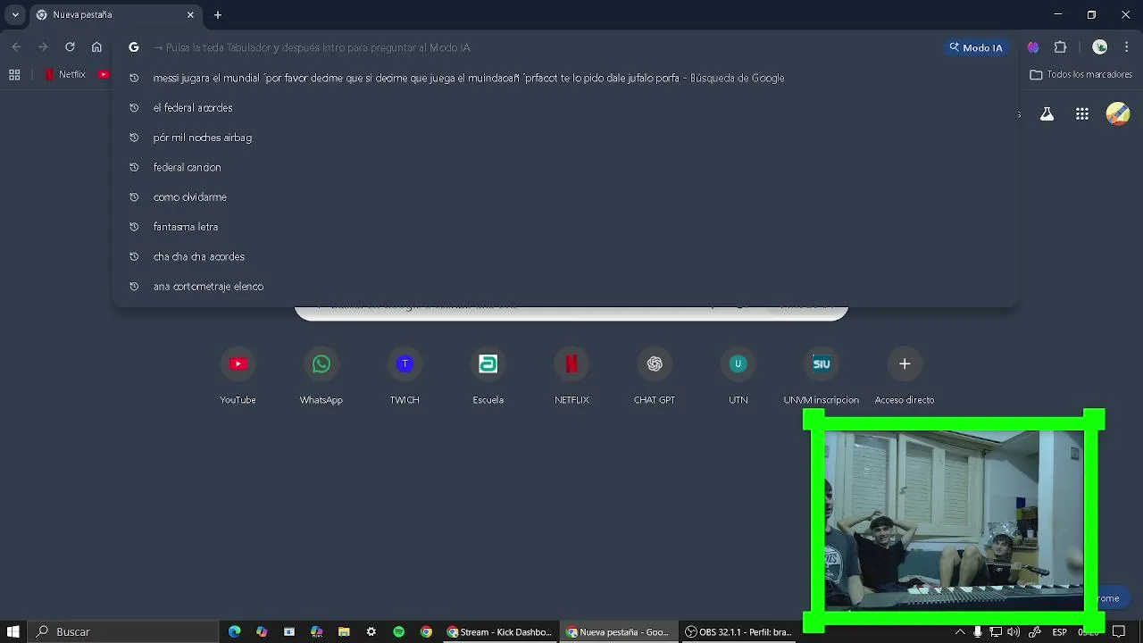Select the Nueva pestaña browser tab
Image resolution: width=1143 pixels, height=643 pixels.
point(114,15)
